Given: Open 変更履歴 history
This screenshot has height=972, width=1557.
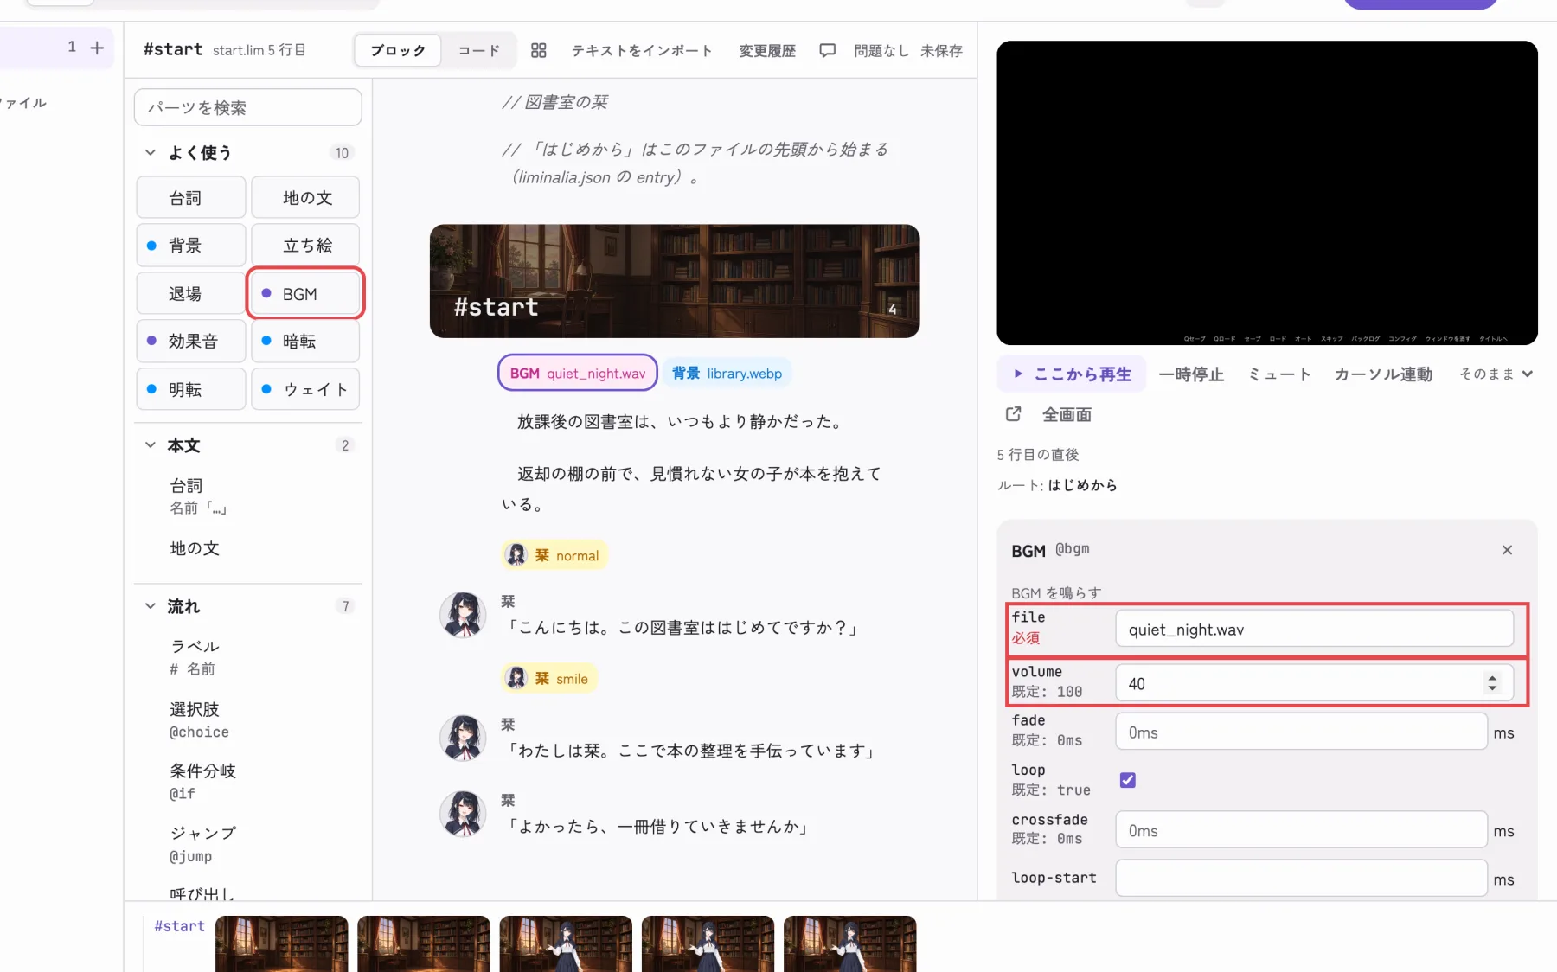Looking at the screenshot, I should click(x=767, y=50).
